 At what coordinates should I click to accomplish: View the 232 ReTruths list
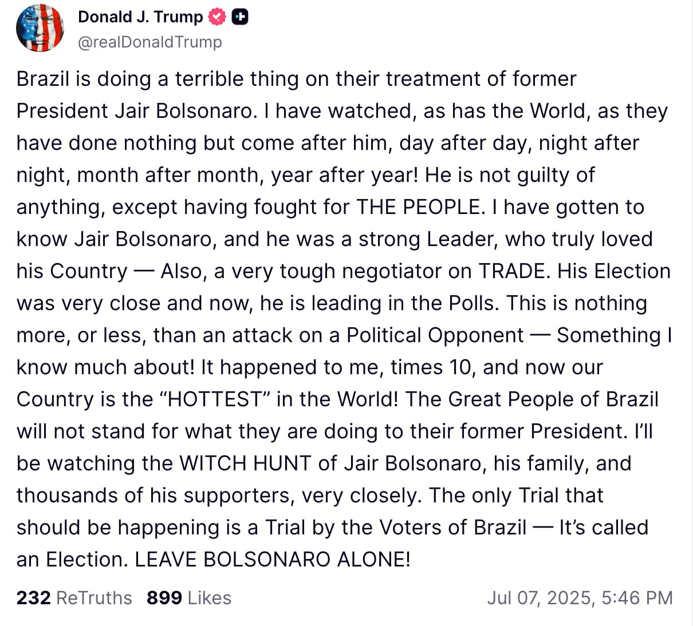pyautogui.click(x=74, y=598)
